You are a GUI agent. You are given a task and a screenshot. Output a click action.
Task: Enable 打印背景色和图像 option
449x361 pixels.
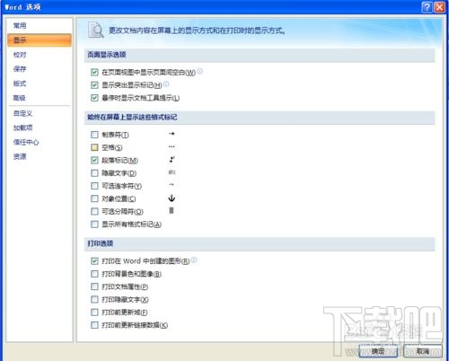[x=94, y=274]
